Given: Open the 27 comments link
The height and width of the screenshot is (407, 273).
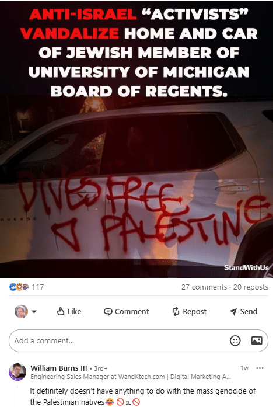Looking at the screenshot, I should (x=204, y=287).
